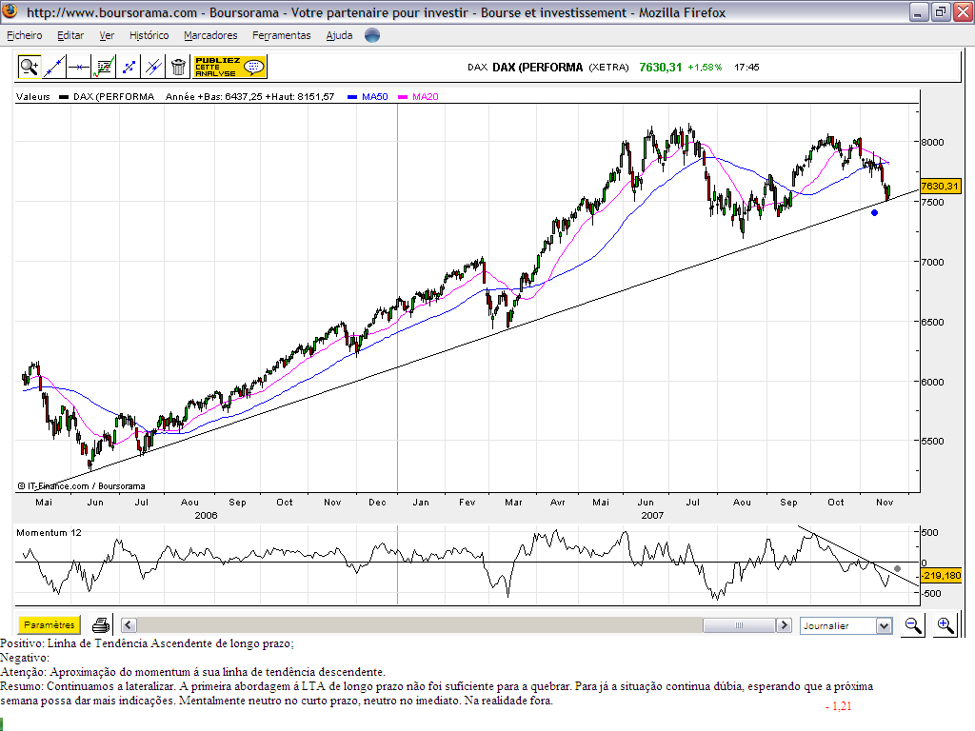Click the Momentum 12 indicator label
The image size is (975, 731).
[x=49, y=533]
